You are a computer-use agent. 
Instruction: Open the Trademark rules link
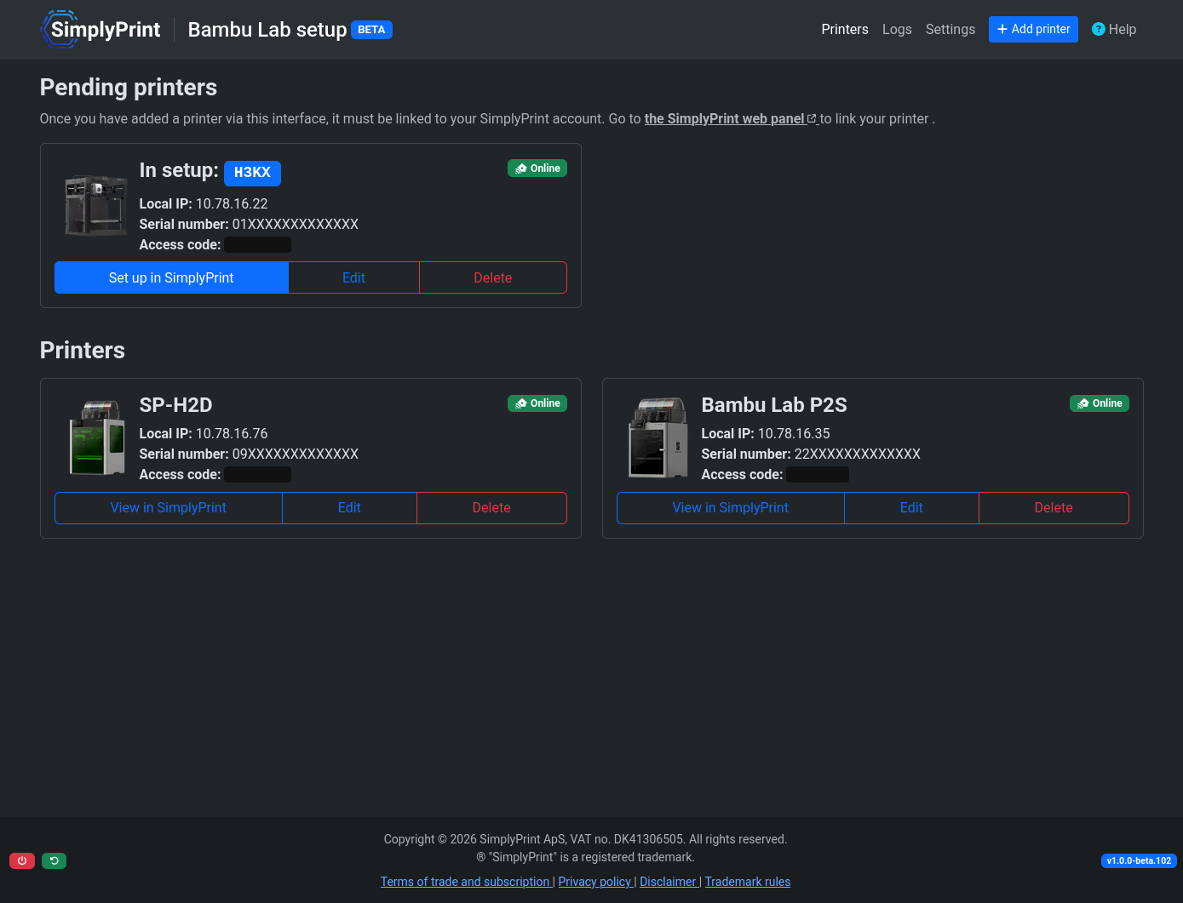point(748,882)
